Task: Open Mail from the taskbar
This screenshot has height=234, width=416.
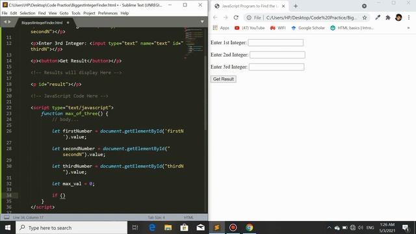Action: point(201,227)
